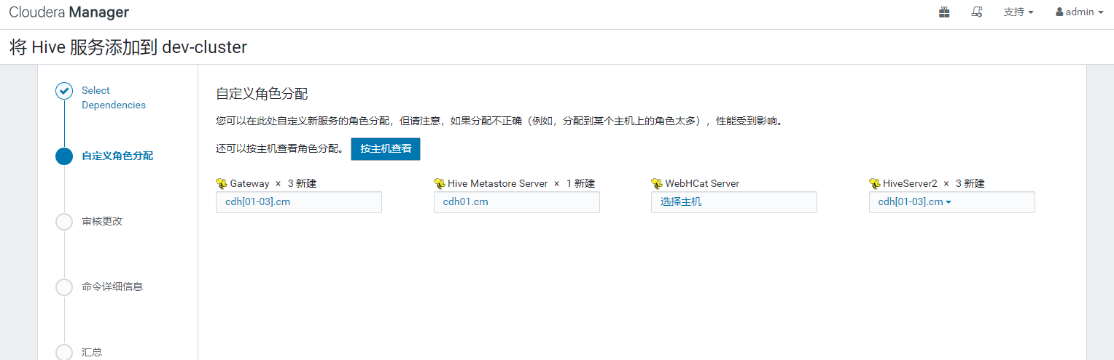Click the Hive bee icon beside Gateway

point(222,184)
